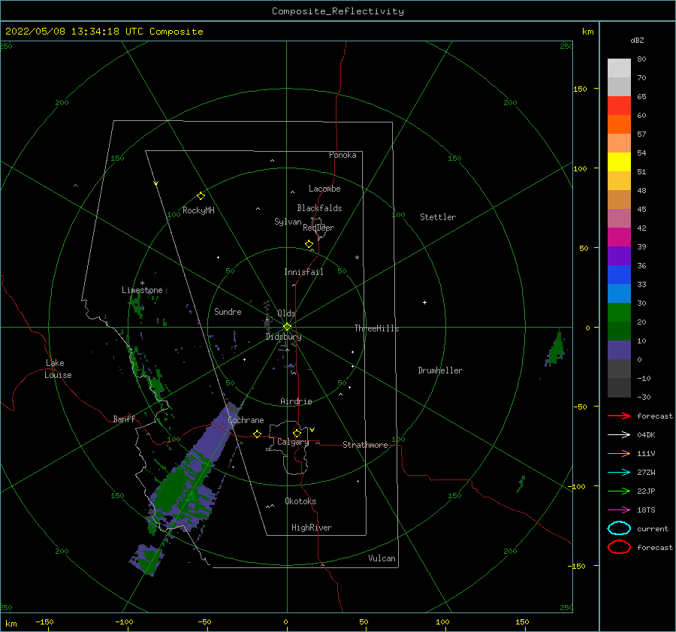
Task: Click the Limestone label
Action: (x=142, y=290)
